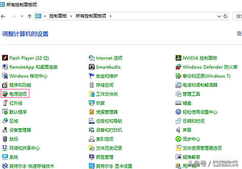Click the 电源选项 battery icon
The height and width of the screenshot is (169, 242).
[5, 94]
